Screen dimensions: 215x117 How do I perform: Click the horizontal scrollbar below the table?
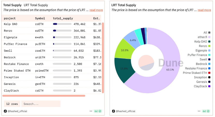(x=44, y=96)
